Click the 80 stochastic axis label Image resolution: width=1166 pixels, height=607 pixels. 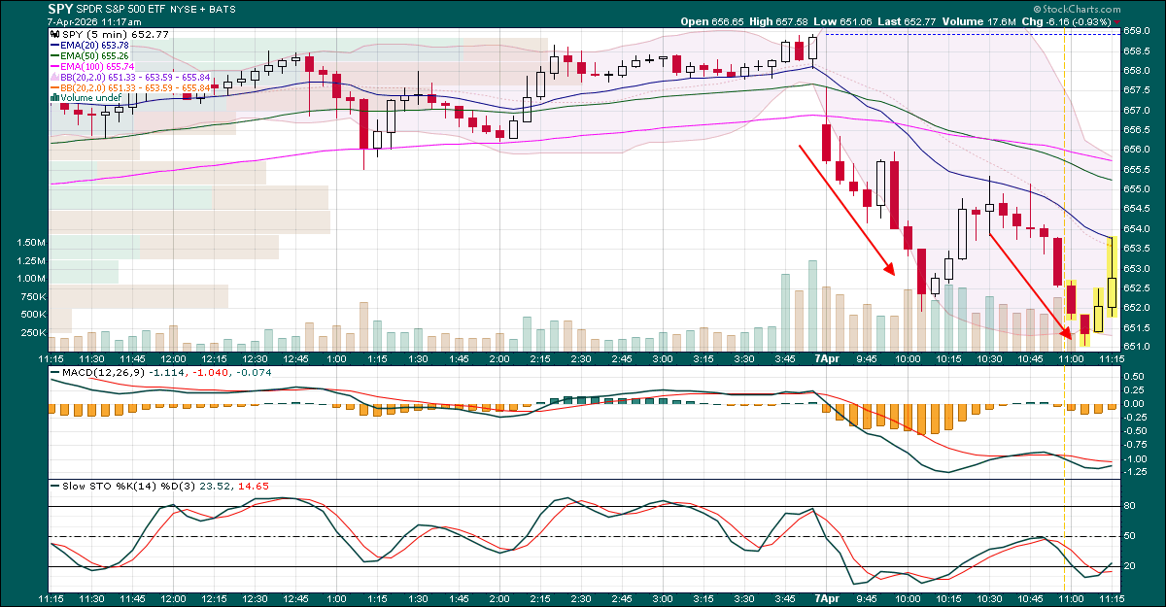click(x=1130, y=506)
